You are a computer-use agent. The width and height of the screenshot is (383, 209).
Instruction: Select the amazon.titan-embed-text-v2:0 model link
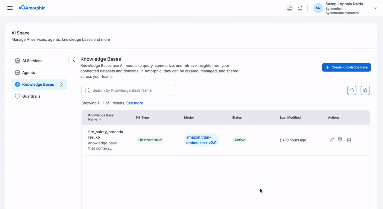[x=202, y=140]
